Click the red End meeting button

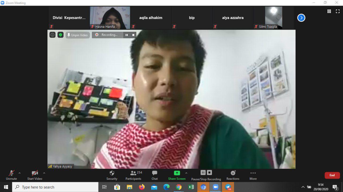click(x=332, y=175)
